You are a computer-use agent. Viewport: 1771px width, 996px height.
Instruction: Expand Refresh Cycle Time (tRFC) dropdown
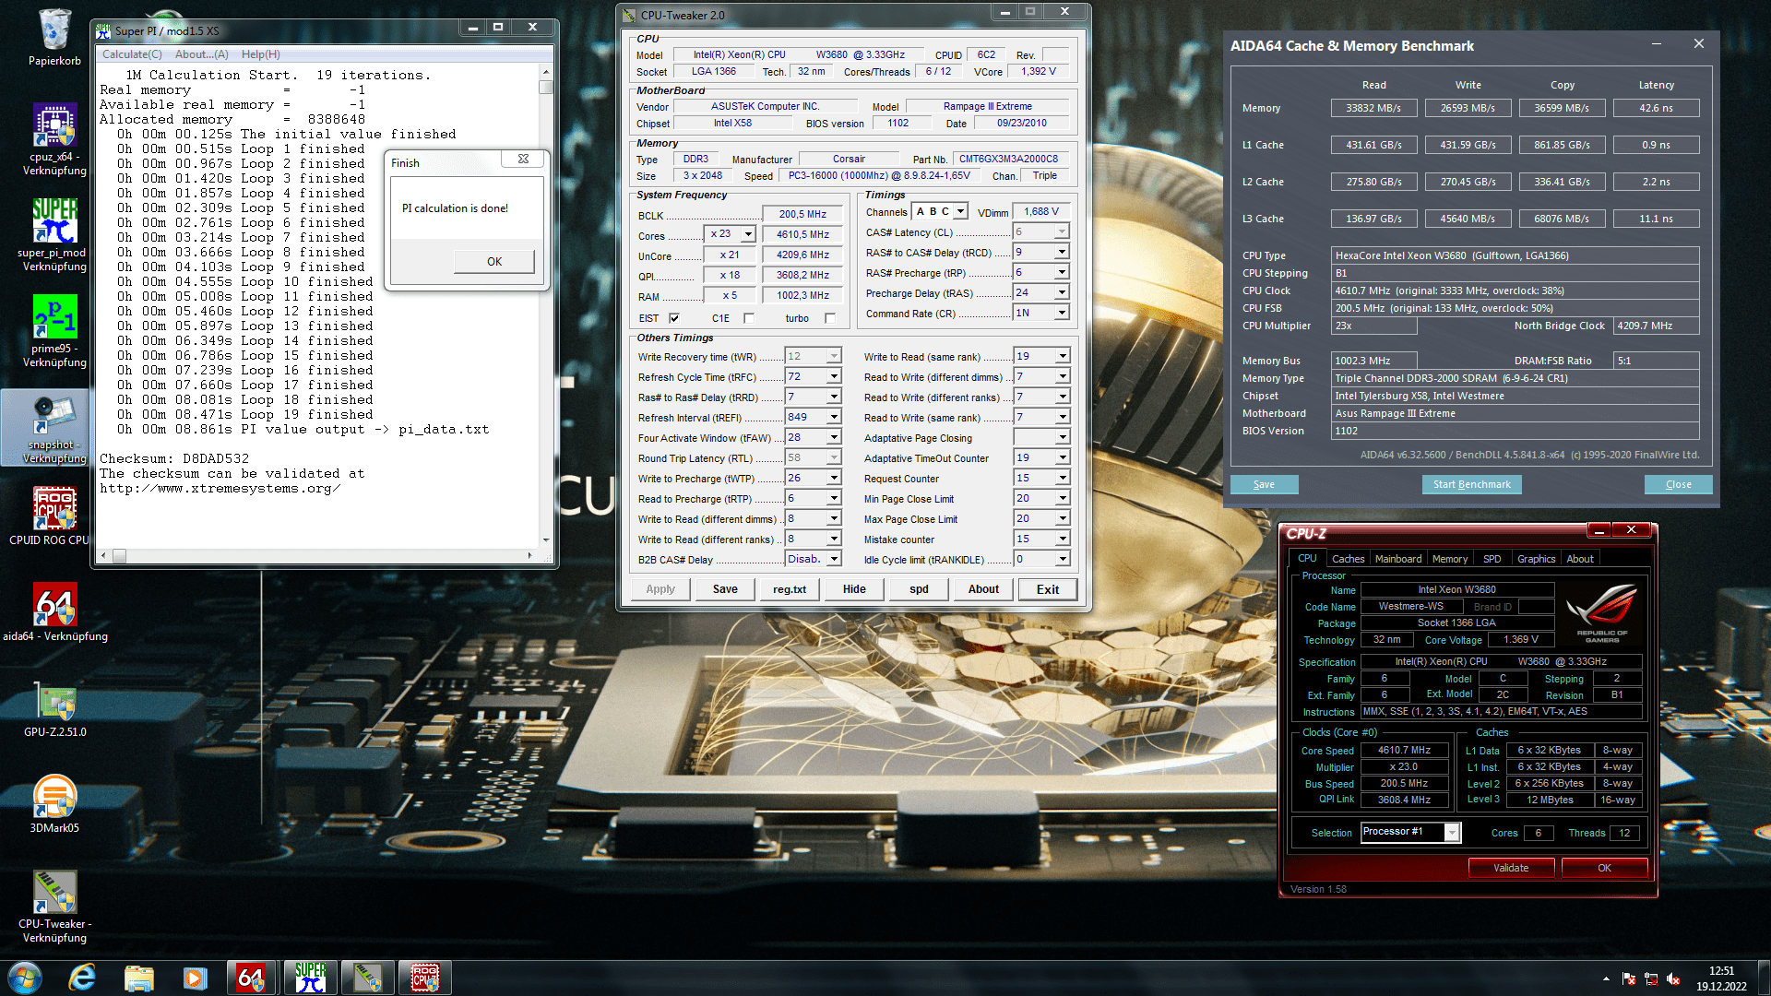click(x=834, y=376)
